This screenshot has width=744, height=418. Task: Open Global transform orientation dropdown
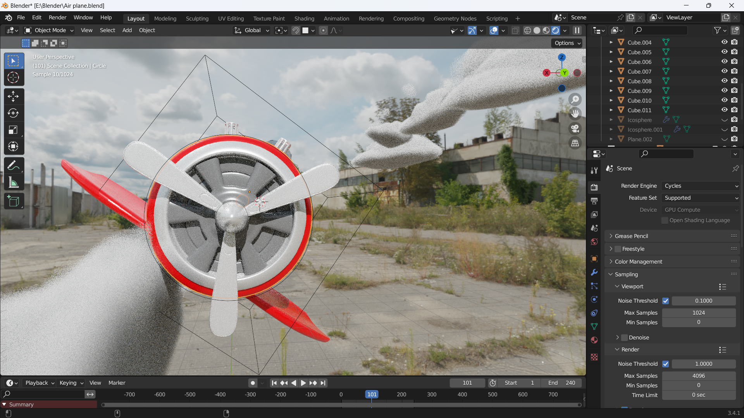pyautogui.click(x=251, y=30)
